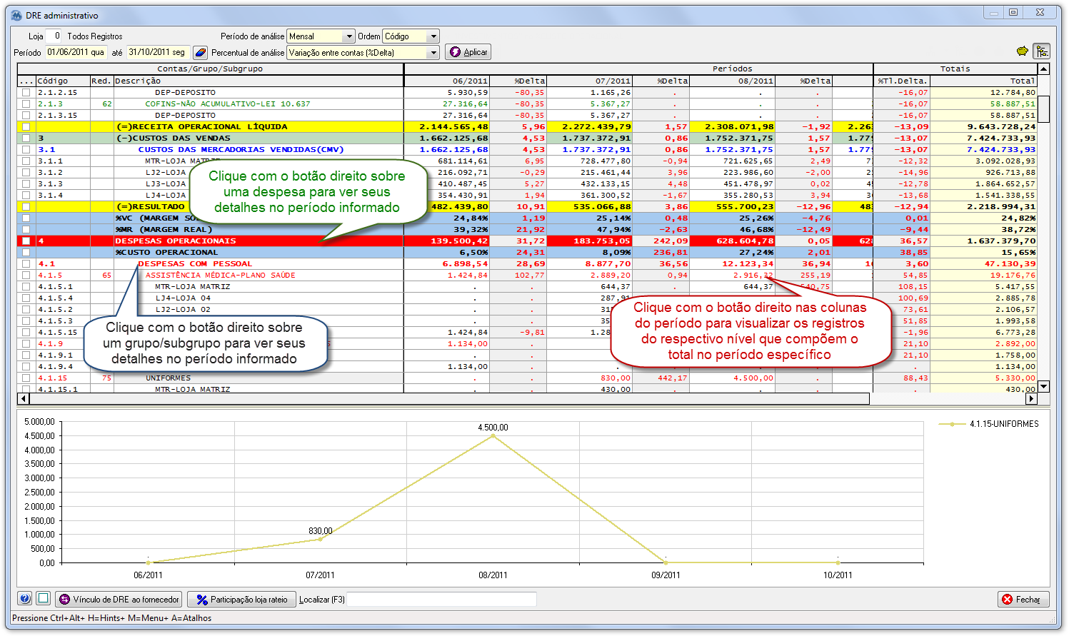Click the Red. column header
Image resolution: width=1069 pixels, height=636 pixels.
click(101, 81)
